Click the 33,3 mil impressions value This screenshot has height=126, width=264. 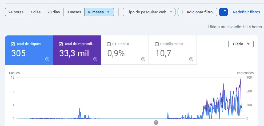[x=74, y=53]
